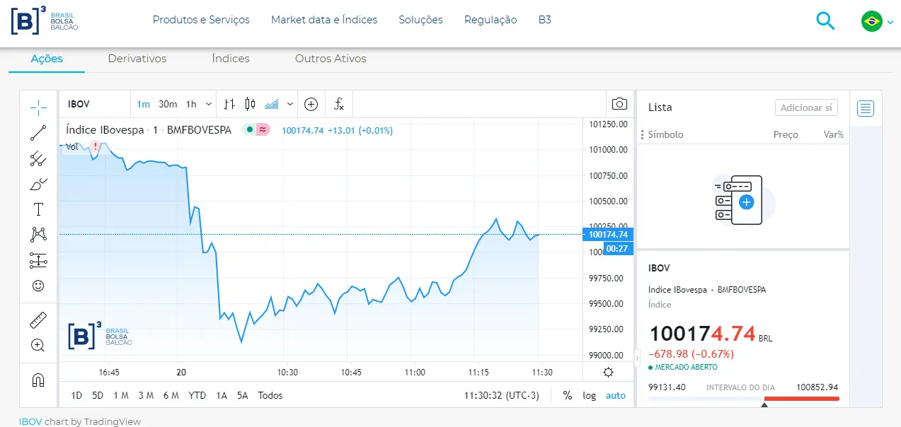Screen dimensions: 901x427
Task: Switch to the Derivativos tab
Action: [137, 59]
